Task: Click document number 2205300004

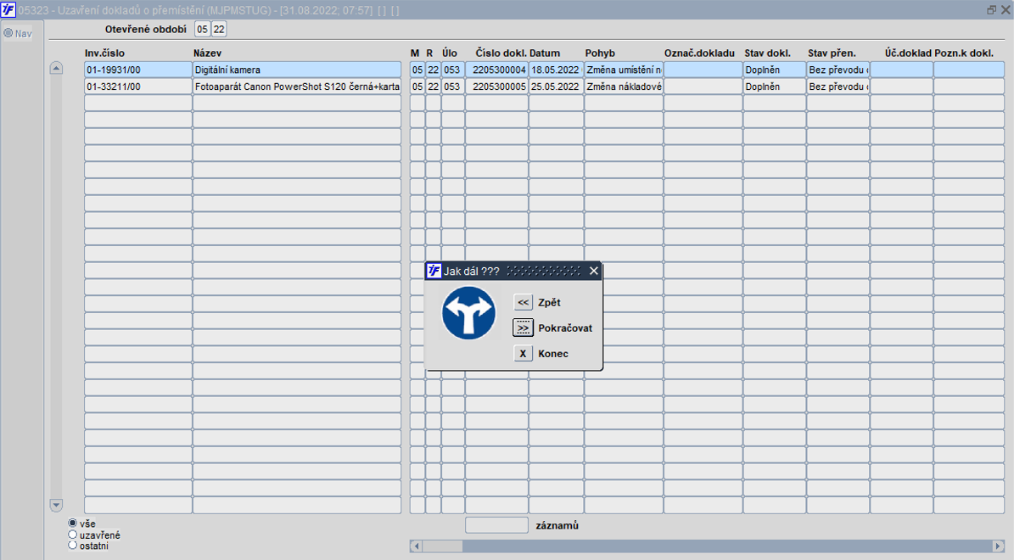Action: 496,70
